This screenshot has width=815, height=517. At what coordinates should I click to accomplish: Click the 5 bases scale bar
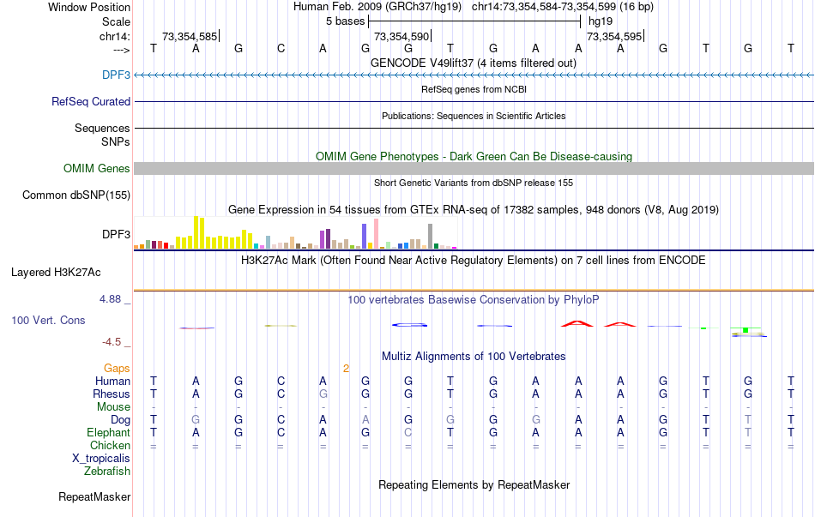point(474,21)
